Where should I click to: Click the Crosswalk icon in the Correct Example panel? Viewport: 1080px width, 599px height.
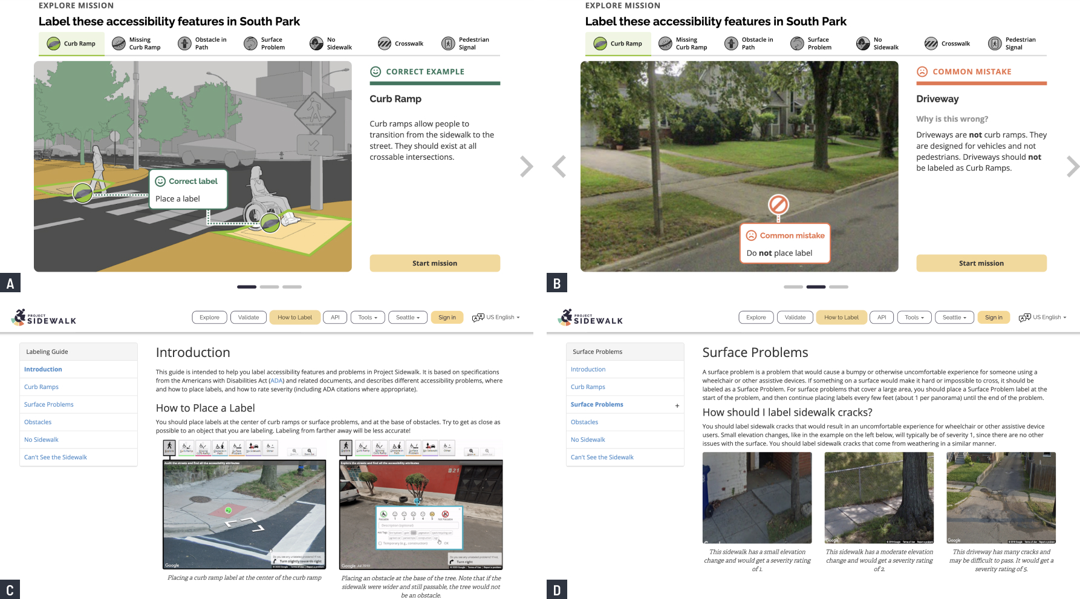click(x=385, y=44)
